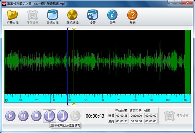Click the selection (选择) end position field
The width and height of the screenshot is (195, 133).
136,116
